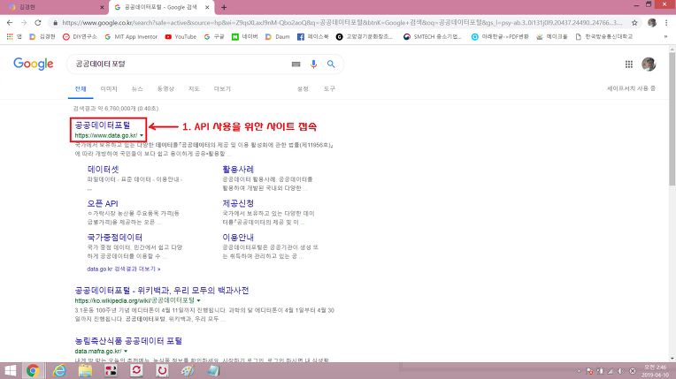Screen dimensions: 676x379
Task: Open the taskbar clock showing 오전 2:46
Action: (x=656, y=371)
